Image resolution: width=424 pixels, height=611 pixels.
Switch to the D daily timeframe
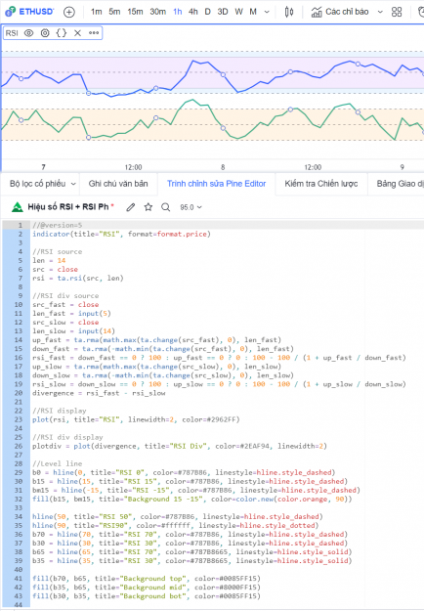[207, 12]
